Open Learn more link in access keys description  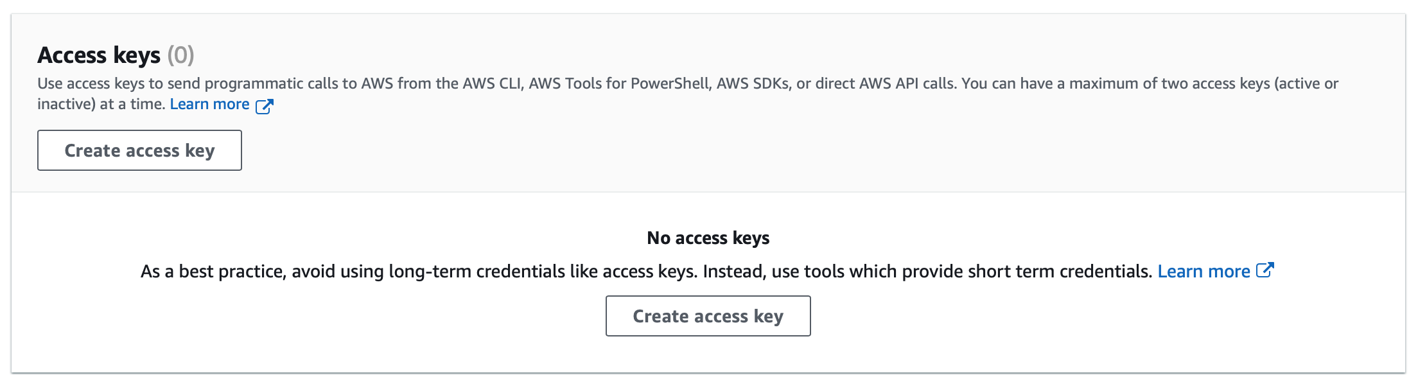209,104
